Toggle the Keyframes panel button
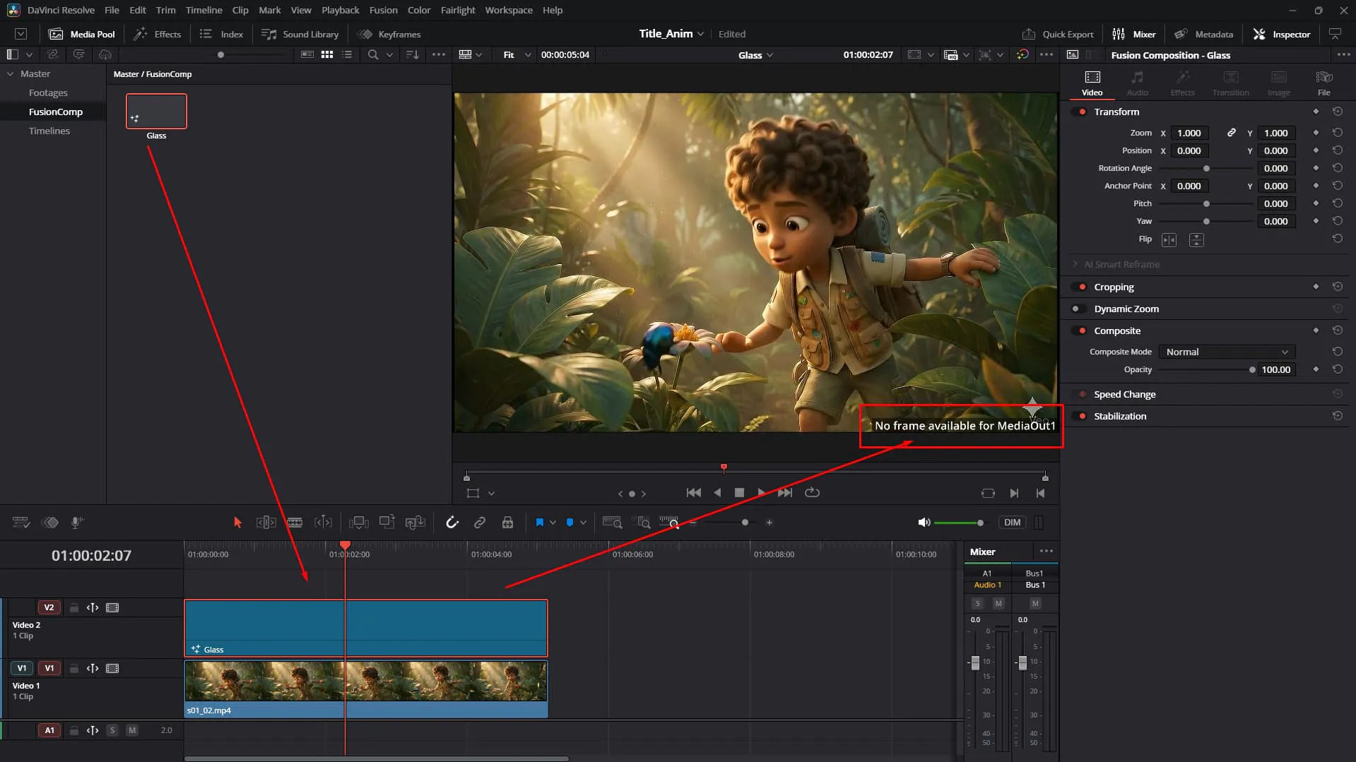The height and width of the screenshot is (762, 1356). tap(389, 34)
